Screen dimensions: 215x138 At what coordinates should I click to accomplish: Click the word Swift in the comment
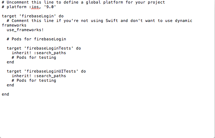click(112, 21)
